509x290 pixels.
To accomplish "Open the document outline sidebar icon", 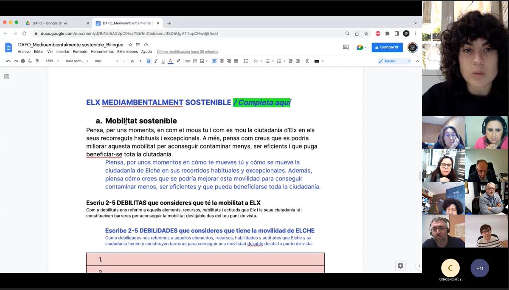I will (x=7, y=77).
